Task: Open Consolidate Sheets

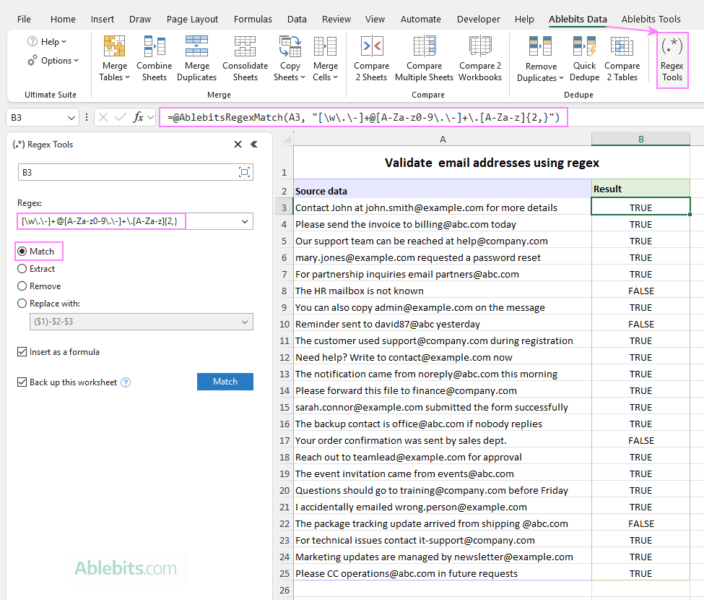Action: click(245, 59)
